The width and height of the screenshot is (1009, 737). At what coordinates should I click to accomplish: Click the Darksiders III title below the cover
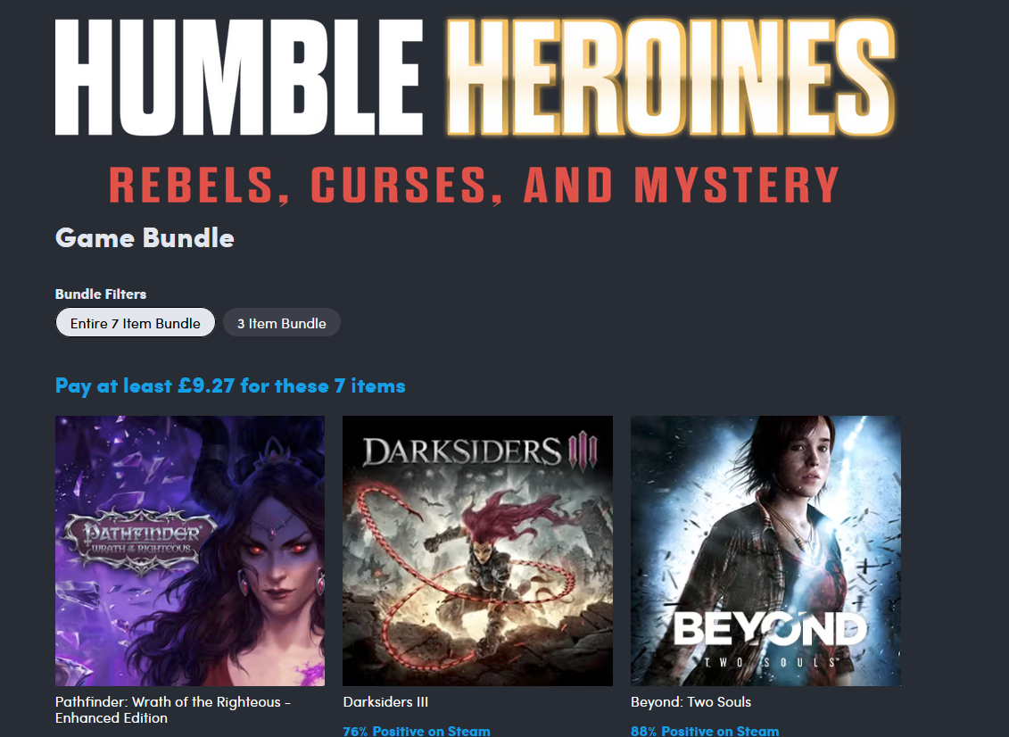coord(385,702)
